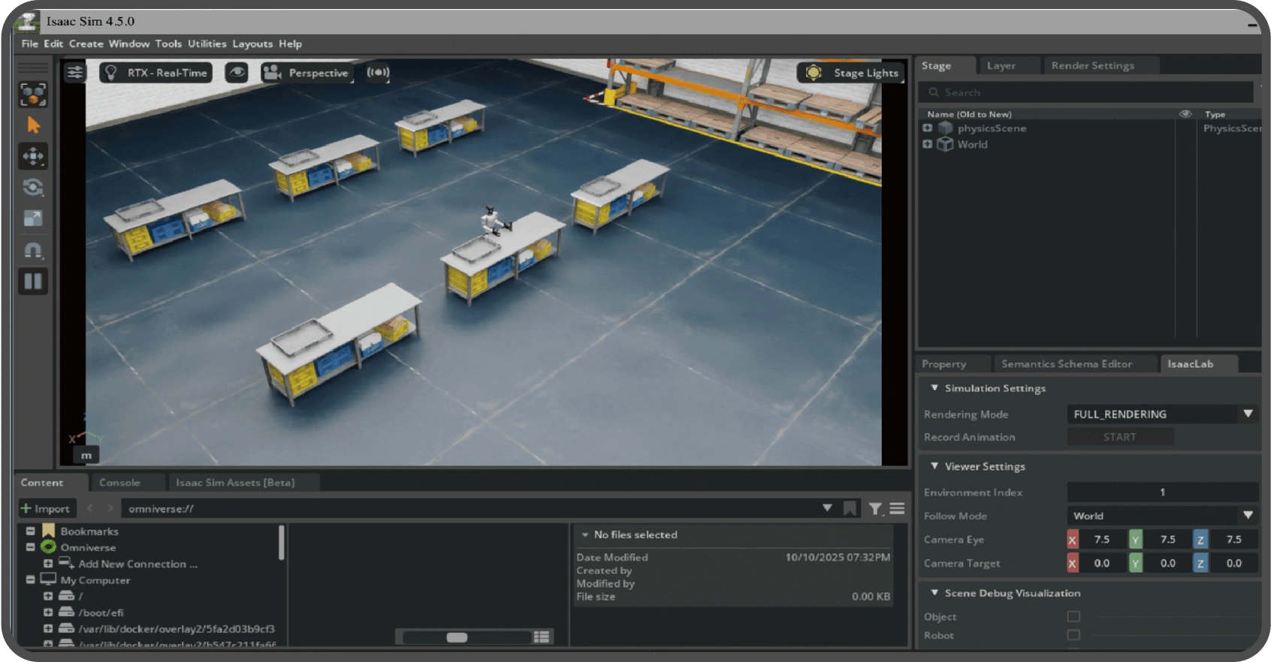
Task: Activate the Move tool in left toolbar
Action: click(x=33, y=156)
